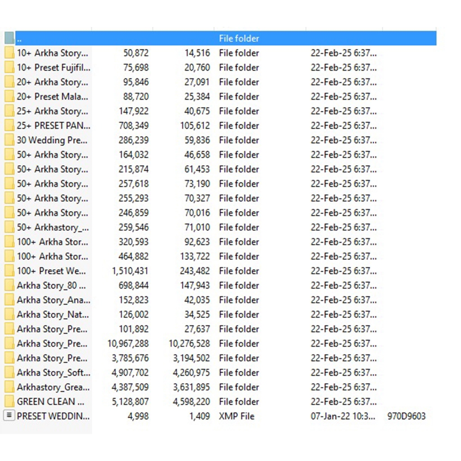
Task: Click the packed size value 10,276,528
Action: 190,343
